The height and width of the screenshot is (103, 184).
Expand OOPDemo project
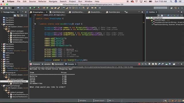[x=2, y=64]
